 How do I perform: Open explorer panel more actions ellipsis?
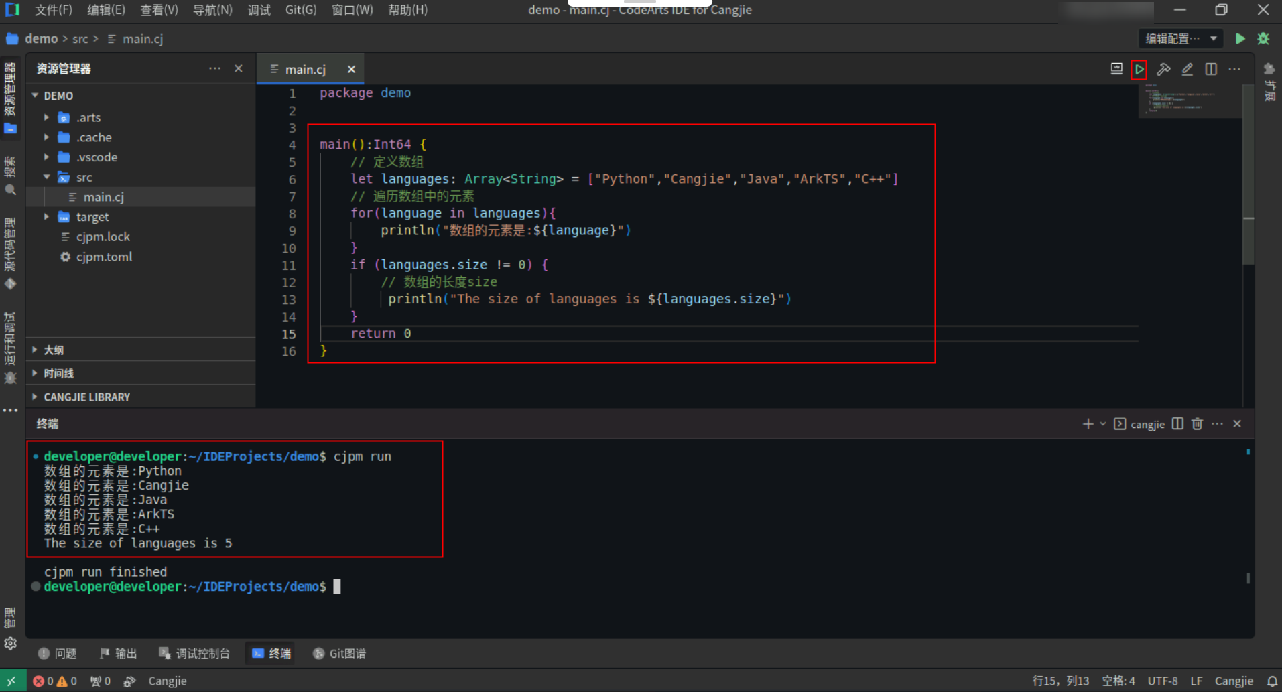click(214, 68)
